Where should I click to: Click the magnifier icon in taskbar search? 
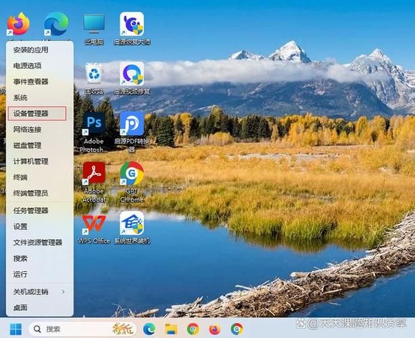[x=37, y=329]
